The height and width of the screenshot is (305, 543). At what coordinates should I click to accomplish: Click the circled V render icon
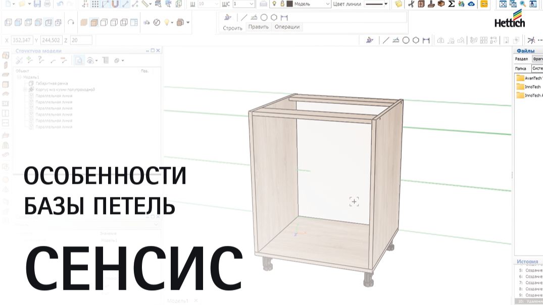click(x=157, y=22)
